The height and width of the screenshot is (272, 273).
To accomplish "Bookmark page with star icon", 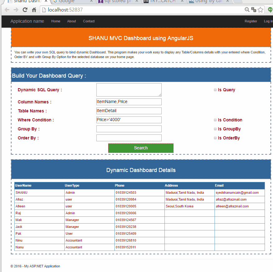I will pyautogui.click(x=261, y=10).
